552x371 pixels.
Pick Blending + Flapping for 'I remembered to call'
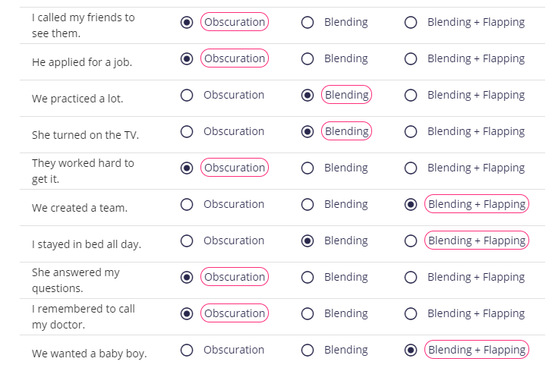tap(411, 313)
